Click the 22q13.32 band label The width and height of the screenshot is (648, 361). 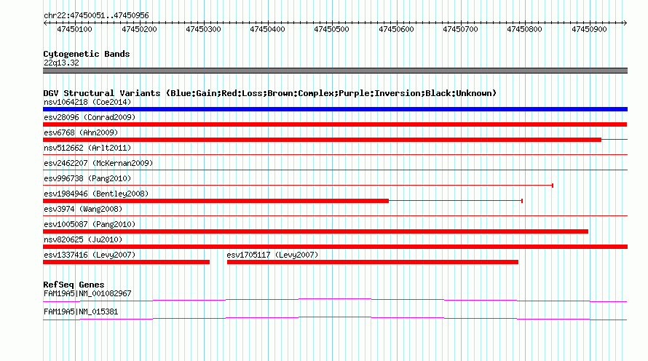[x=61, y=63]
